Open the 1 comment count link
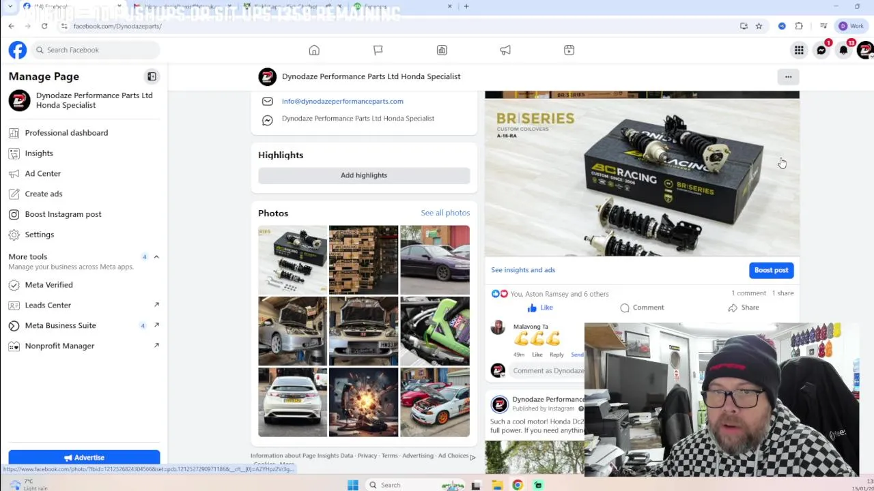Image resolution: width=874 pixels, height=491 pixels. 748,293
